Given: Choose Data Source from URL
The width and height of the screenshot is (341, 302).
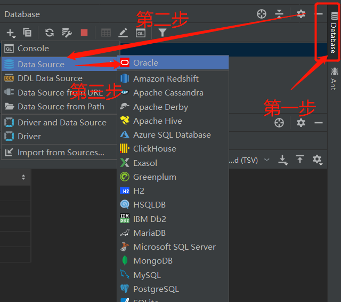Looking at the screenshot, I should tap(59, 92).
